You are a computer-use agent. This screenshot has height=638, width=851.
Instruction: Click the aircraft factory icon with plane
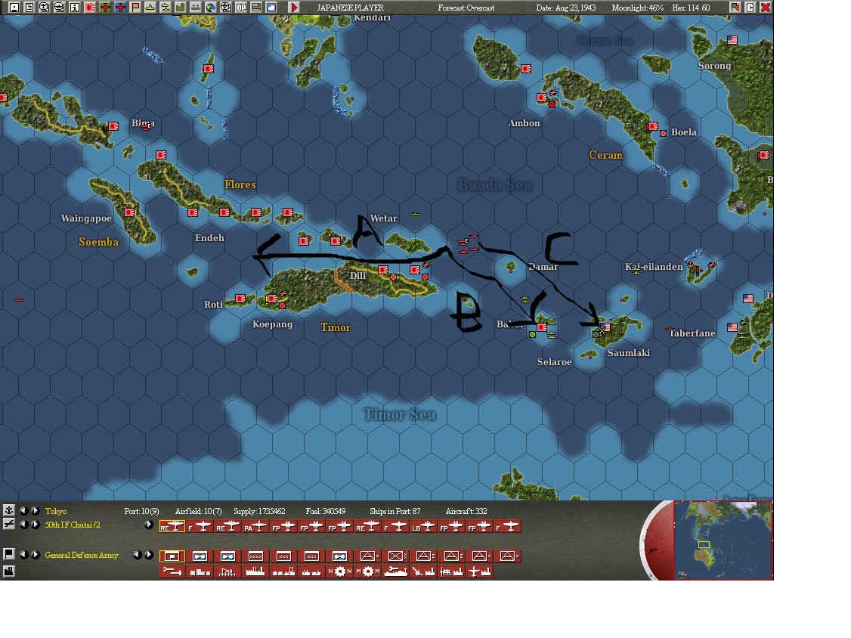point(480,571)
